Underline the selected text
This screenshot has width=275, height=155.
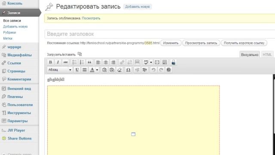pyautogui.click(x=77, y=70)
